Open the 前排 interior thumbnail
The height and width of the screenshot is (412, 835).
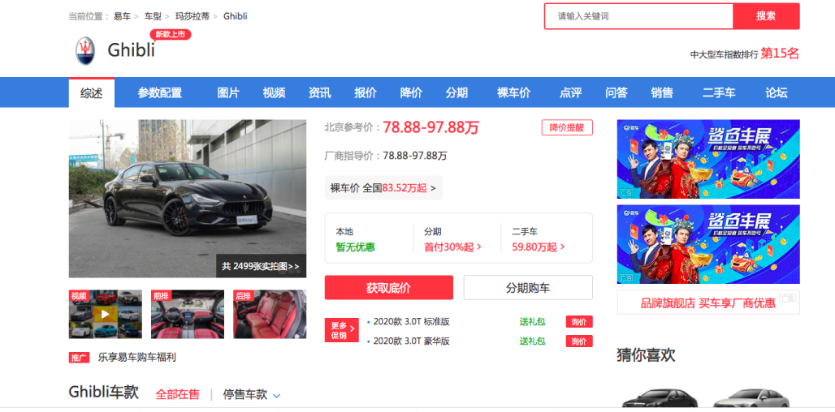(x=188, y=314)
